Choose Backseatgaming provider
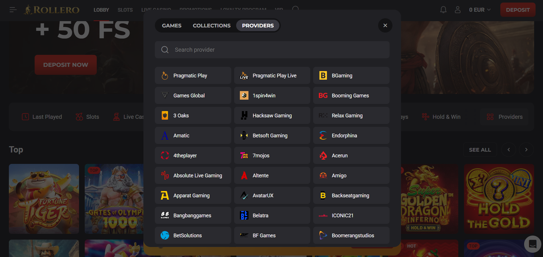This screenshot has width=543, height=257. coord(351,195)
